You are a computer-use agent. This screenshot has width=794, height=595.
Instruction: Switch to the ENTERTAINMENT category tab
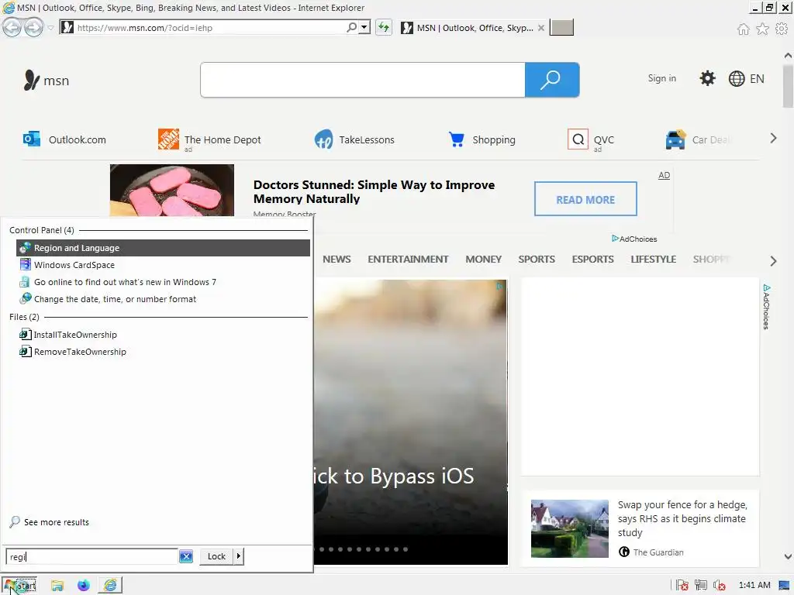click(408, 259)
